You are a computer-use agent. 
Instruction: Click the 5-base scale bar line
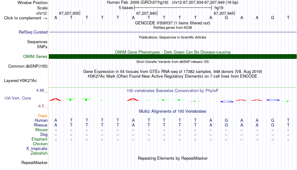(173, 8)
